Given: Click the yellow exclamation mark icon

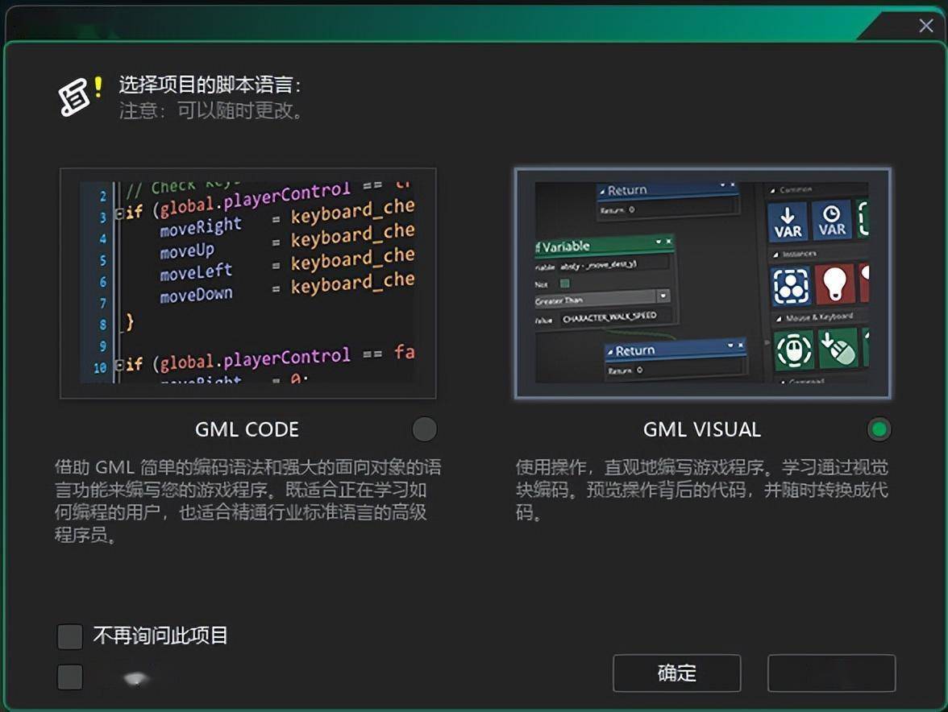Looking at the screenshot, I should coord(98,87).
